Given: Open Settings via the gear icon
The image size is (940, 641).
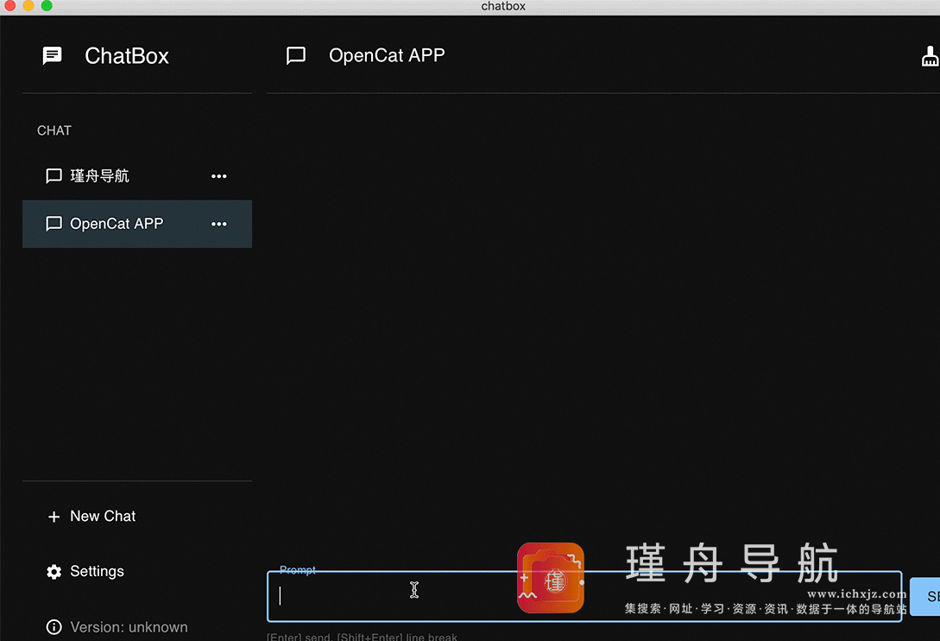Looking at the screenshot, I should pyautogui.click(x=53, y=571).
